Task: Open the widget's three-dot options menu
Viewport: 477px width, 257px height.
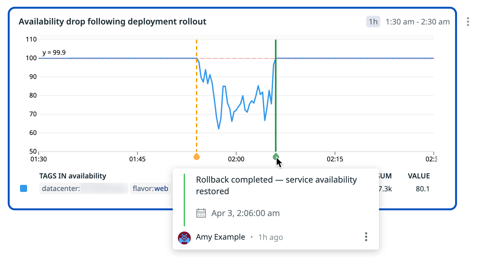Action: pos(468,22)
